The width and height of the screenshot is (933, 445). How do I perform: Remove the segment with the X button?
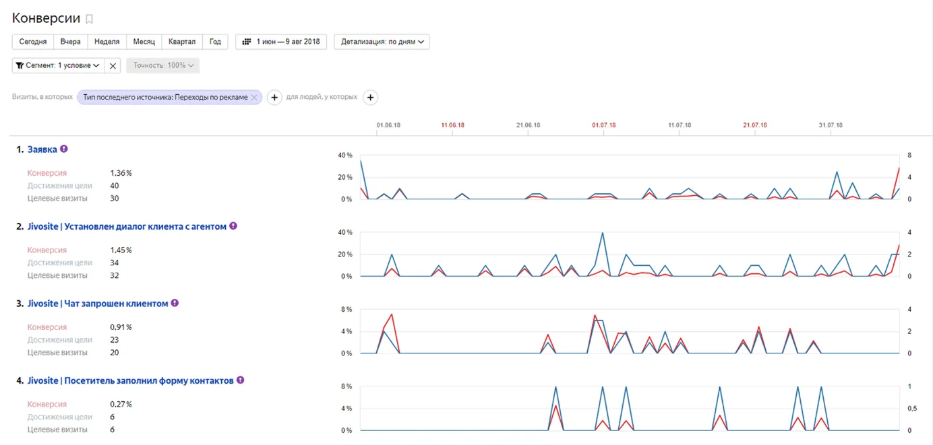[x=113, y=66]
